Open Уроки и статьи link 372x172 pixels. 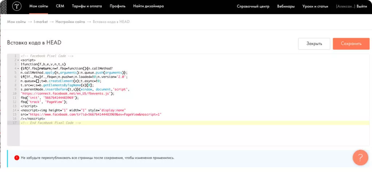coord(315,7)
